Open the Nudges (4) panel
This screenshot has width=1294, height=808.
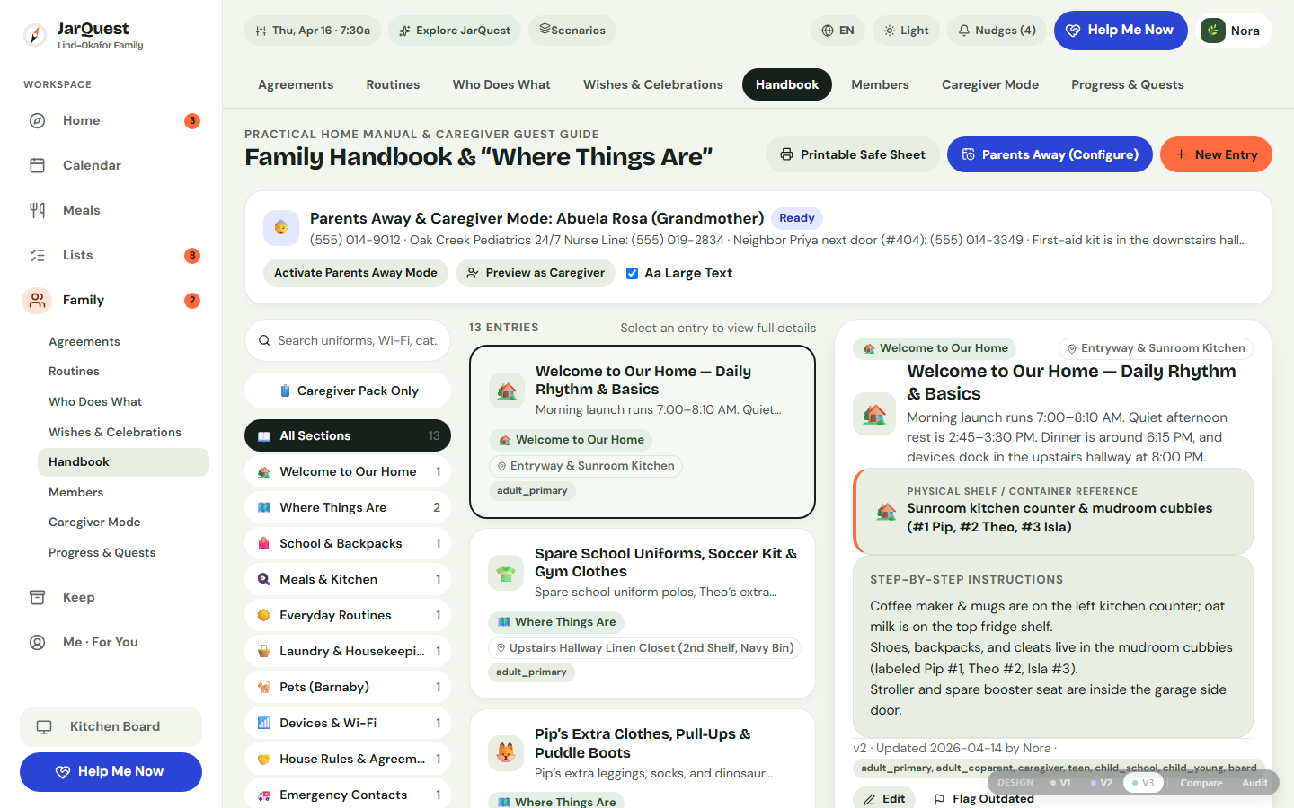pos(997,31)
